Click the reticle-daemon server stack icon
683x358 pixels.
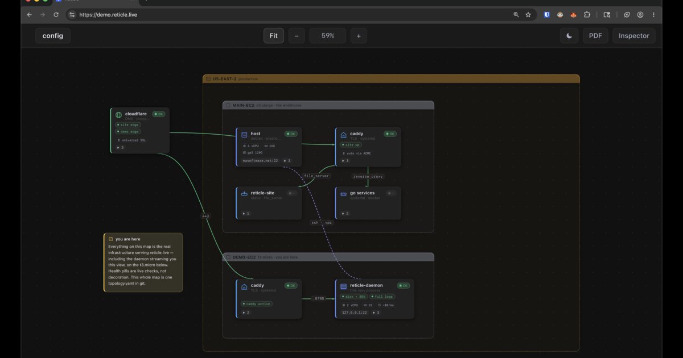343,286
